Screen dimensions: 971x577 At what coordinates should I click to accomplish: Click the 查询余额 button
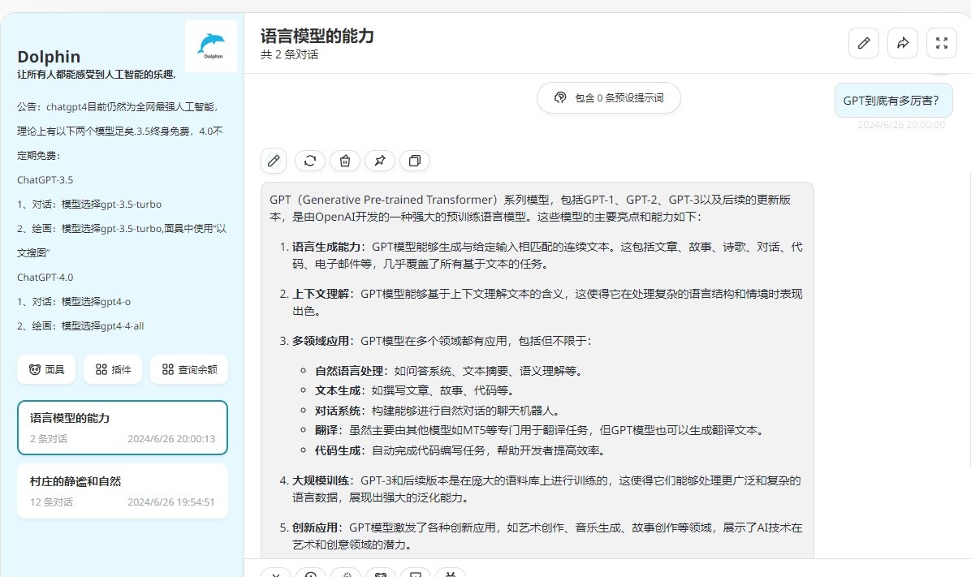(189, 369)
